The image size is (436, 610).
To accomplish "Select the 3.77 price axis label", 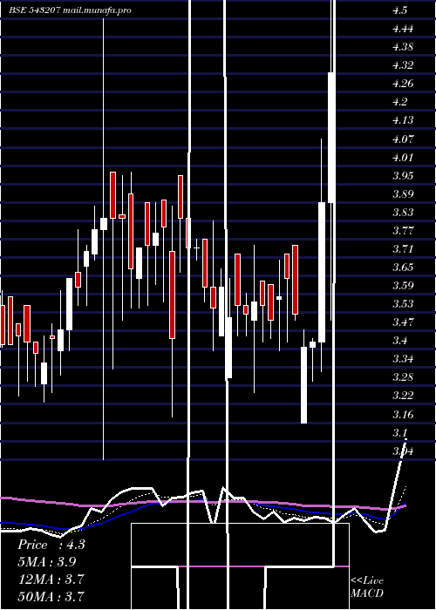I will click(x=403, y=231).
